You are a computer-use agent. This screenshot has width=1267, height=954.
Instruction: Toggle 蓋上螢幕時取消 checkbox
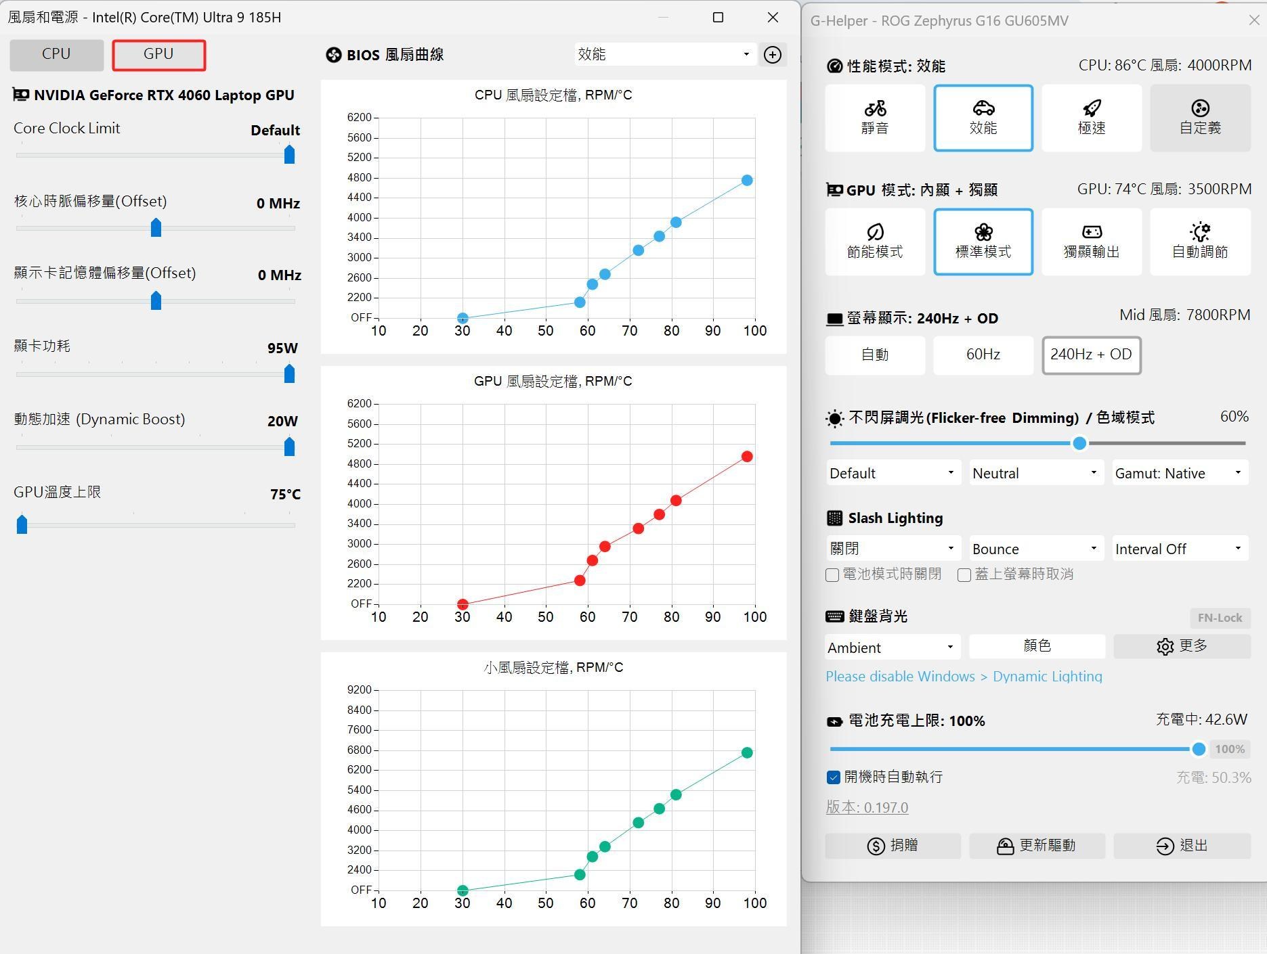click(964, 575)
